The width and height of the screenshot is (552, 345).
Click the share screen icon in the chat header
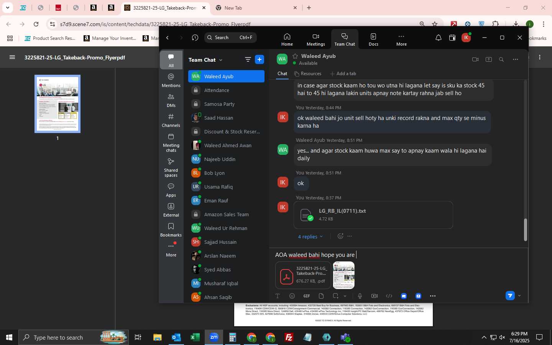(489, 59)
